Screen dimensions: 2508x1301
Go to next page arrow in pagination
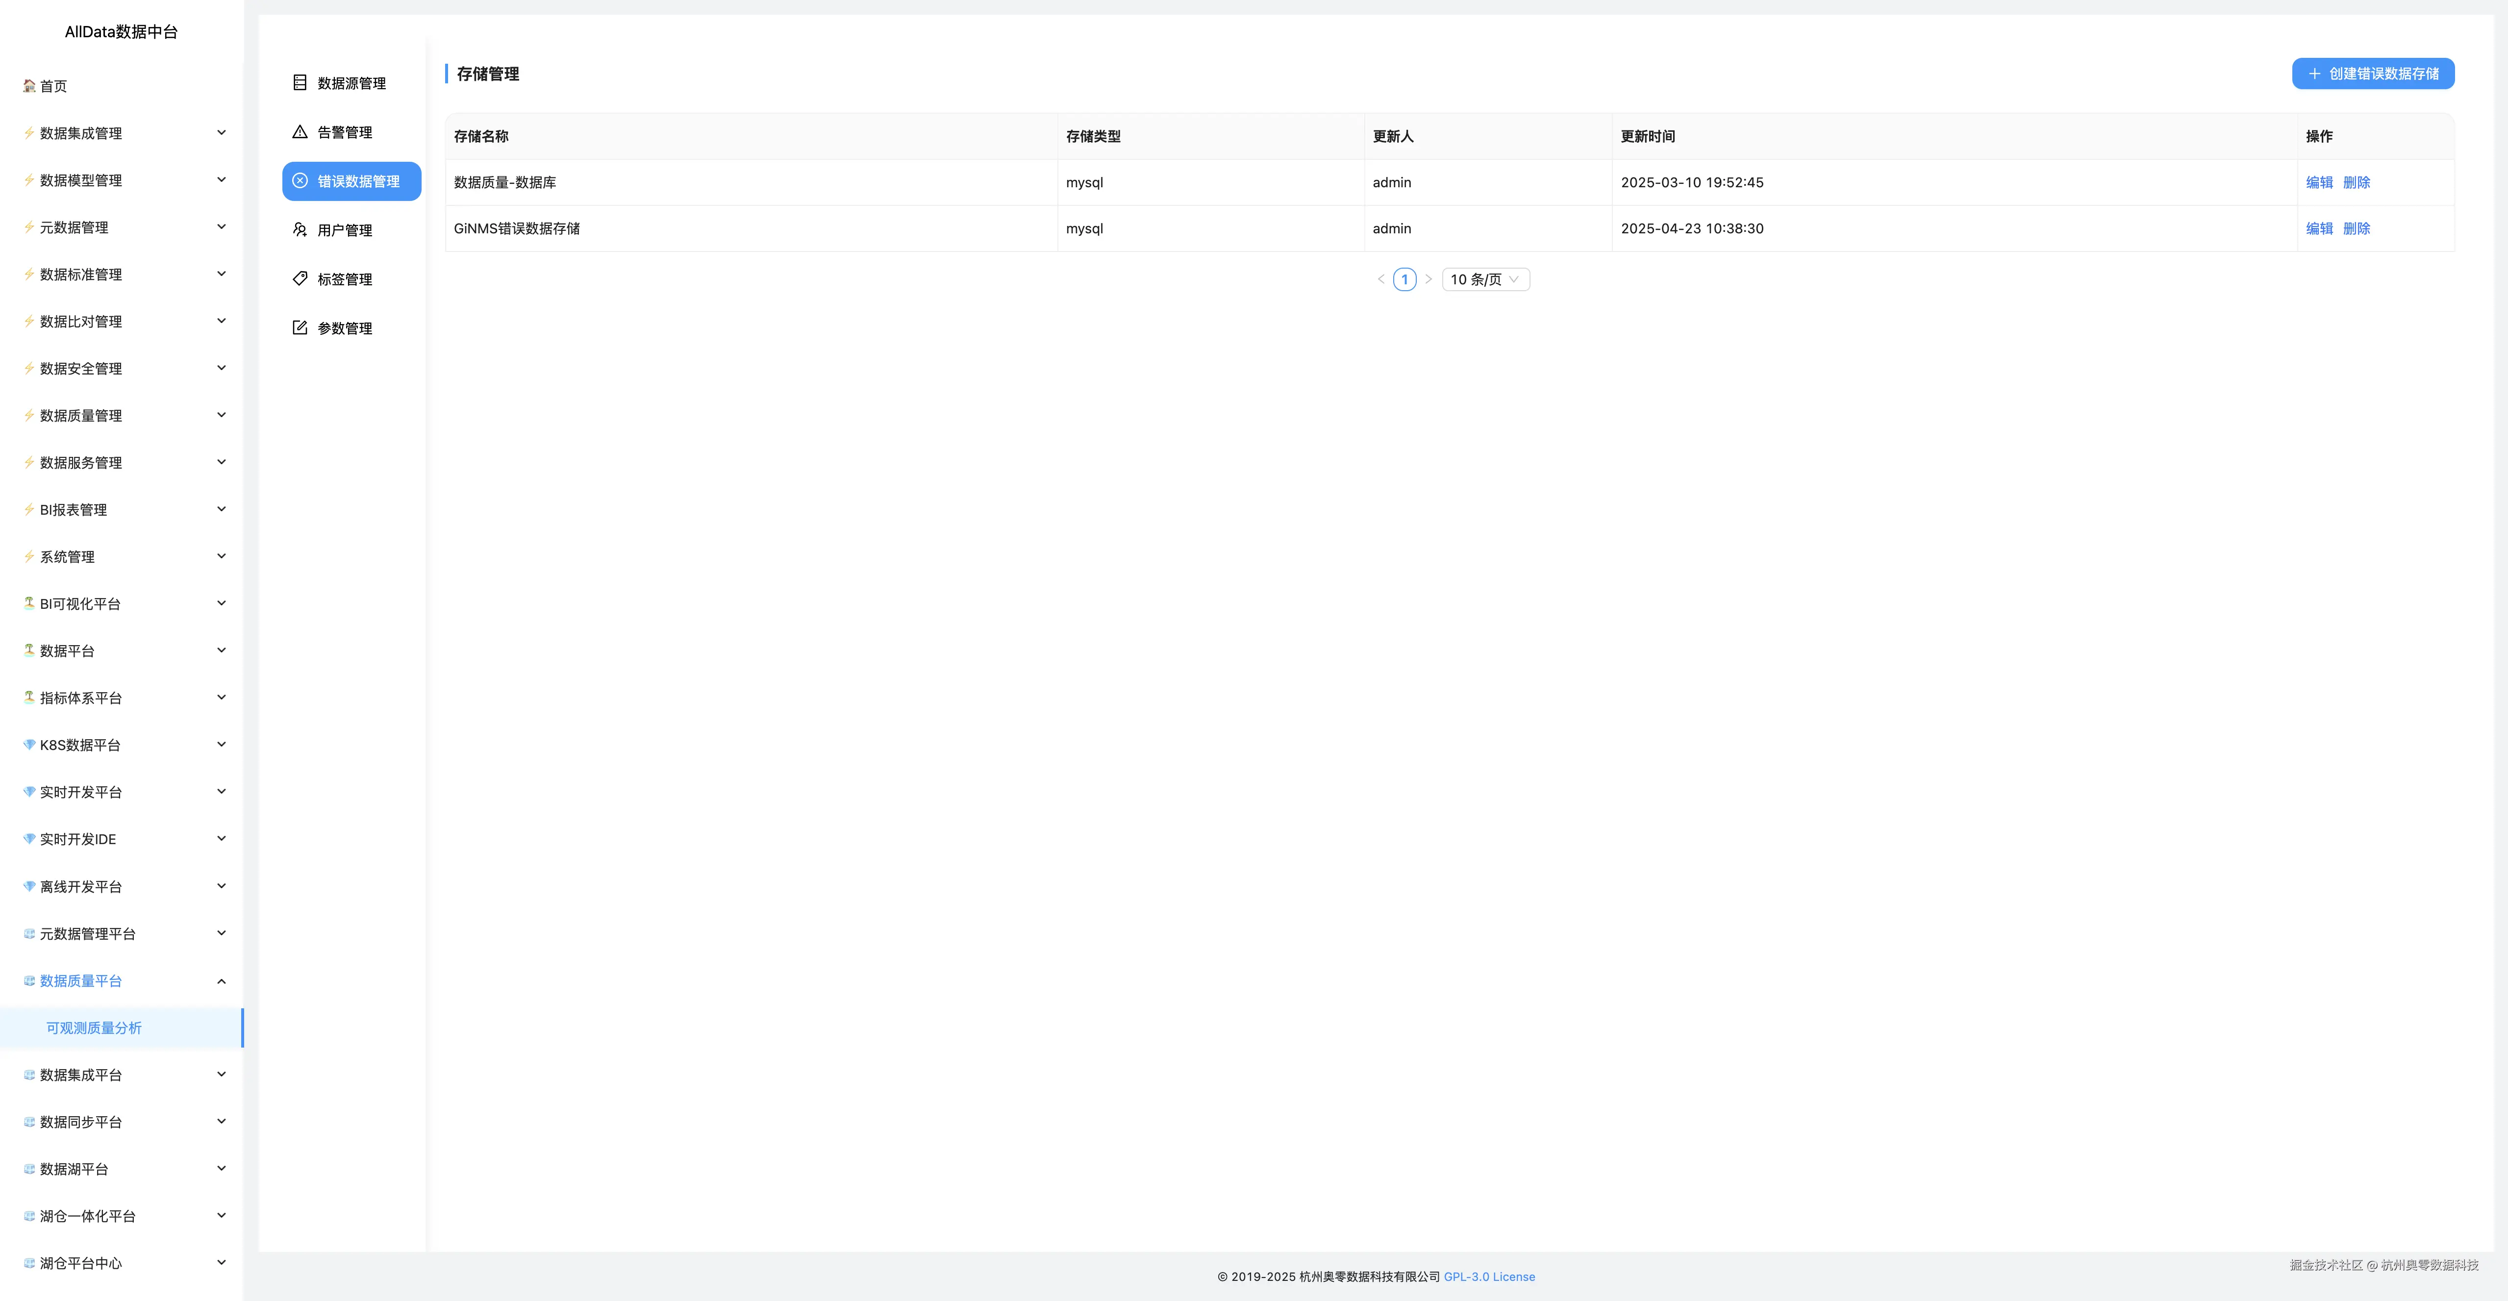click(1428, 279)
